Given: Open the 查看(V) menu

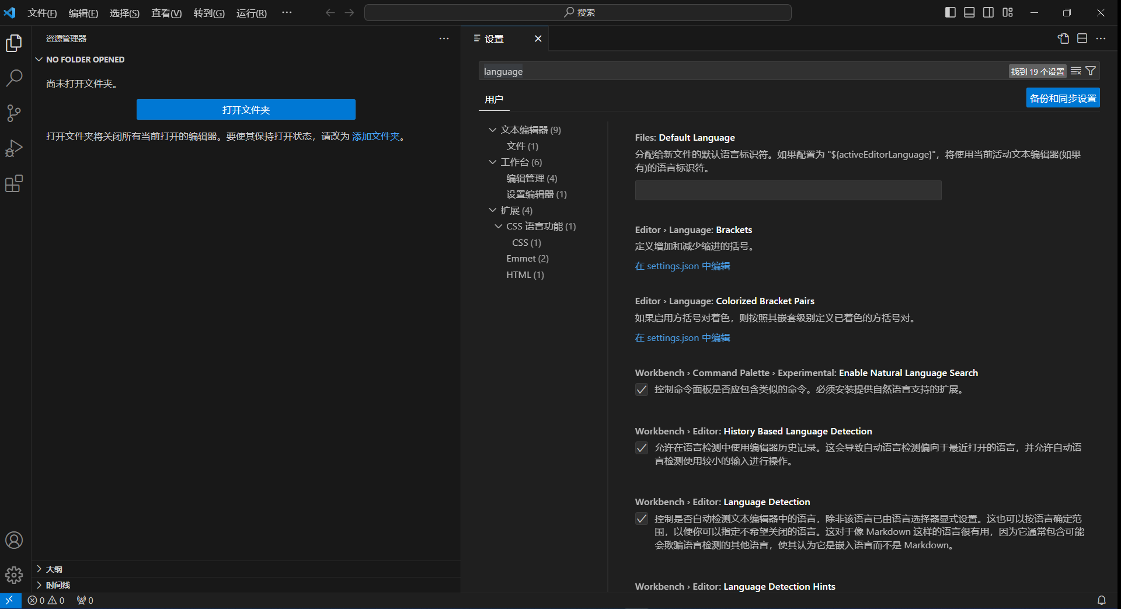Looking at the screenshot, I should (166, 13).
